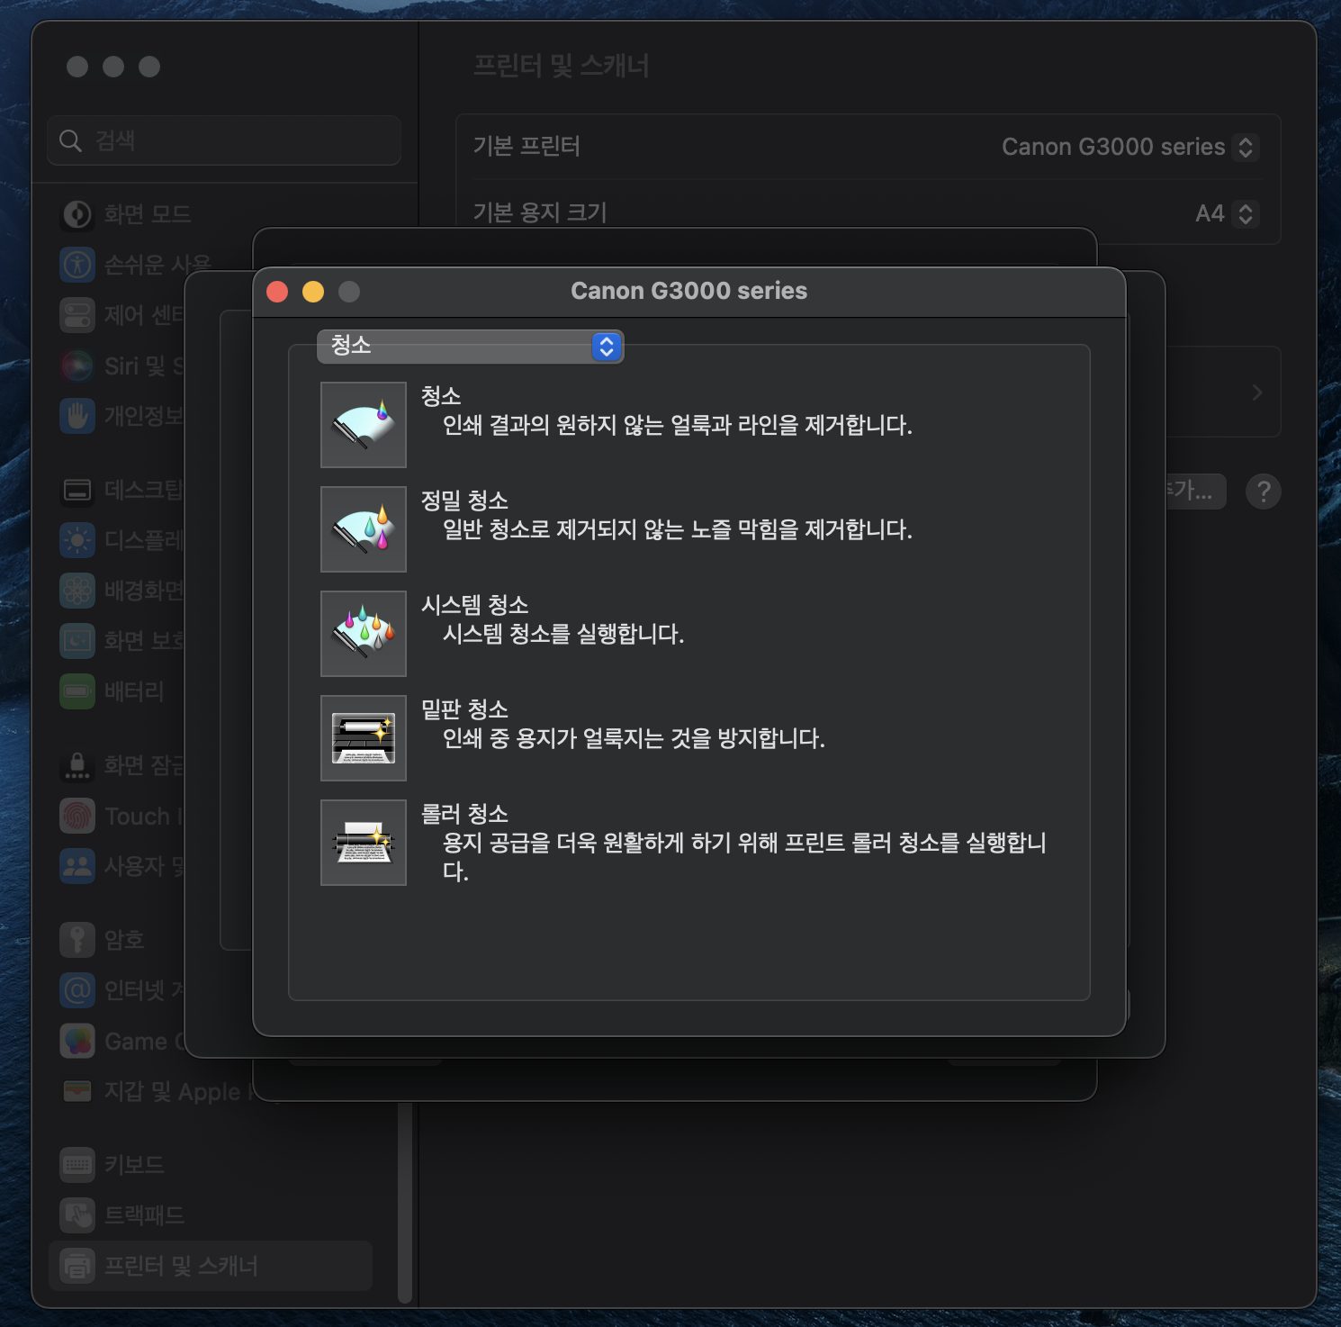Open 개인정보 privacy hand icon
1341x1327 pixels.
click(77, 416)
